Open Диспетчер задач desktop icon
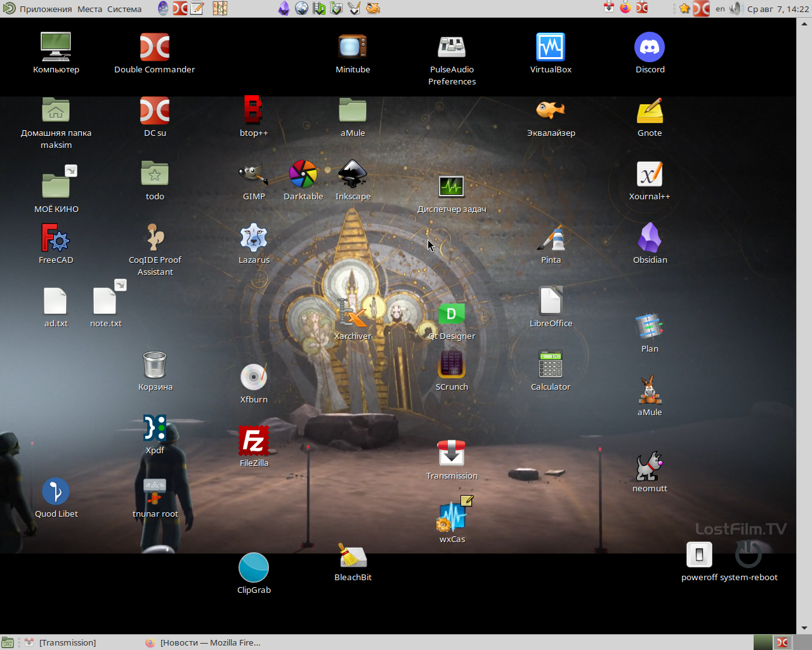The width and height of the screenshot is (812, 650). tap(452, 187)
